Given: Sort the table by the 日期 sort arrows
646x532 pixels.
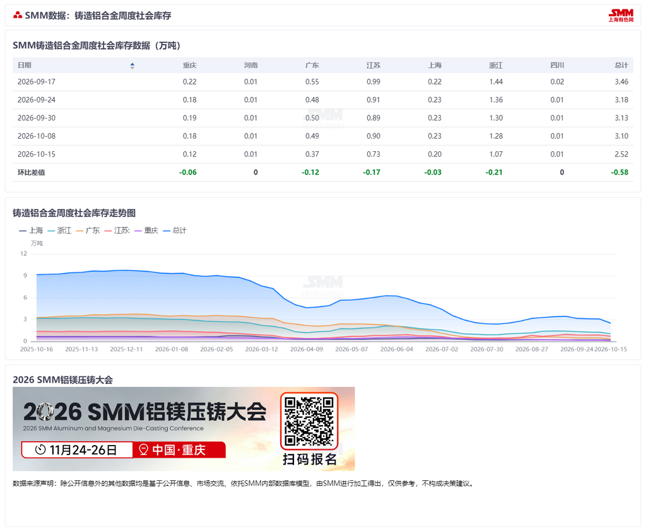Looking at the screenshot, I should [x=132, y=66].
